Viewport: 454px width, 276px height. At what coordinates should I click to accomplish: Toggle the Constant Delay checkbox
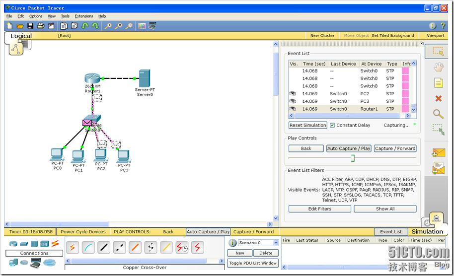point(332,125)
